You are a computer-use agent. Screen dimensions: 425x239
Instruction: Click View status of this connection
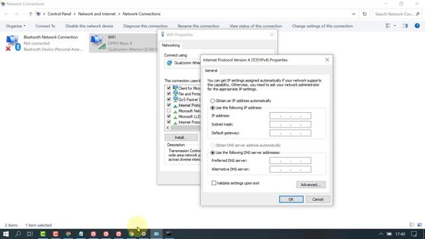(x=256, y=26)
